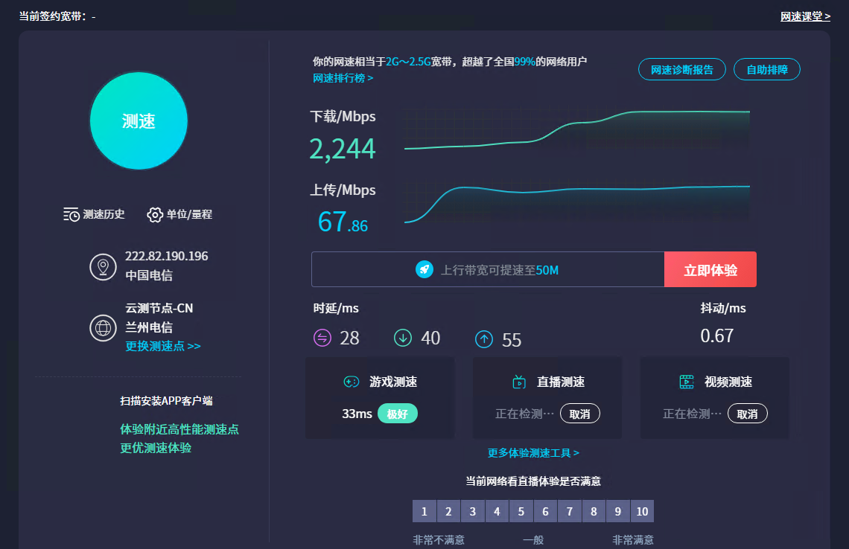This screenshot has width=849, height=549.
Task: Open the 网速诊断报告 report
Action: [681, 69]
